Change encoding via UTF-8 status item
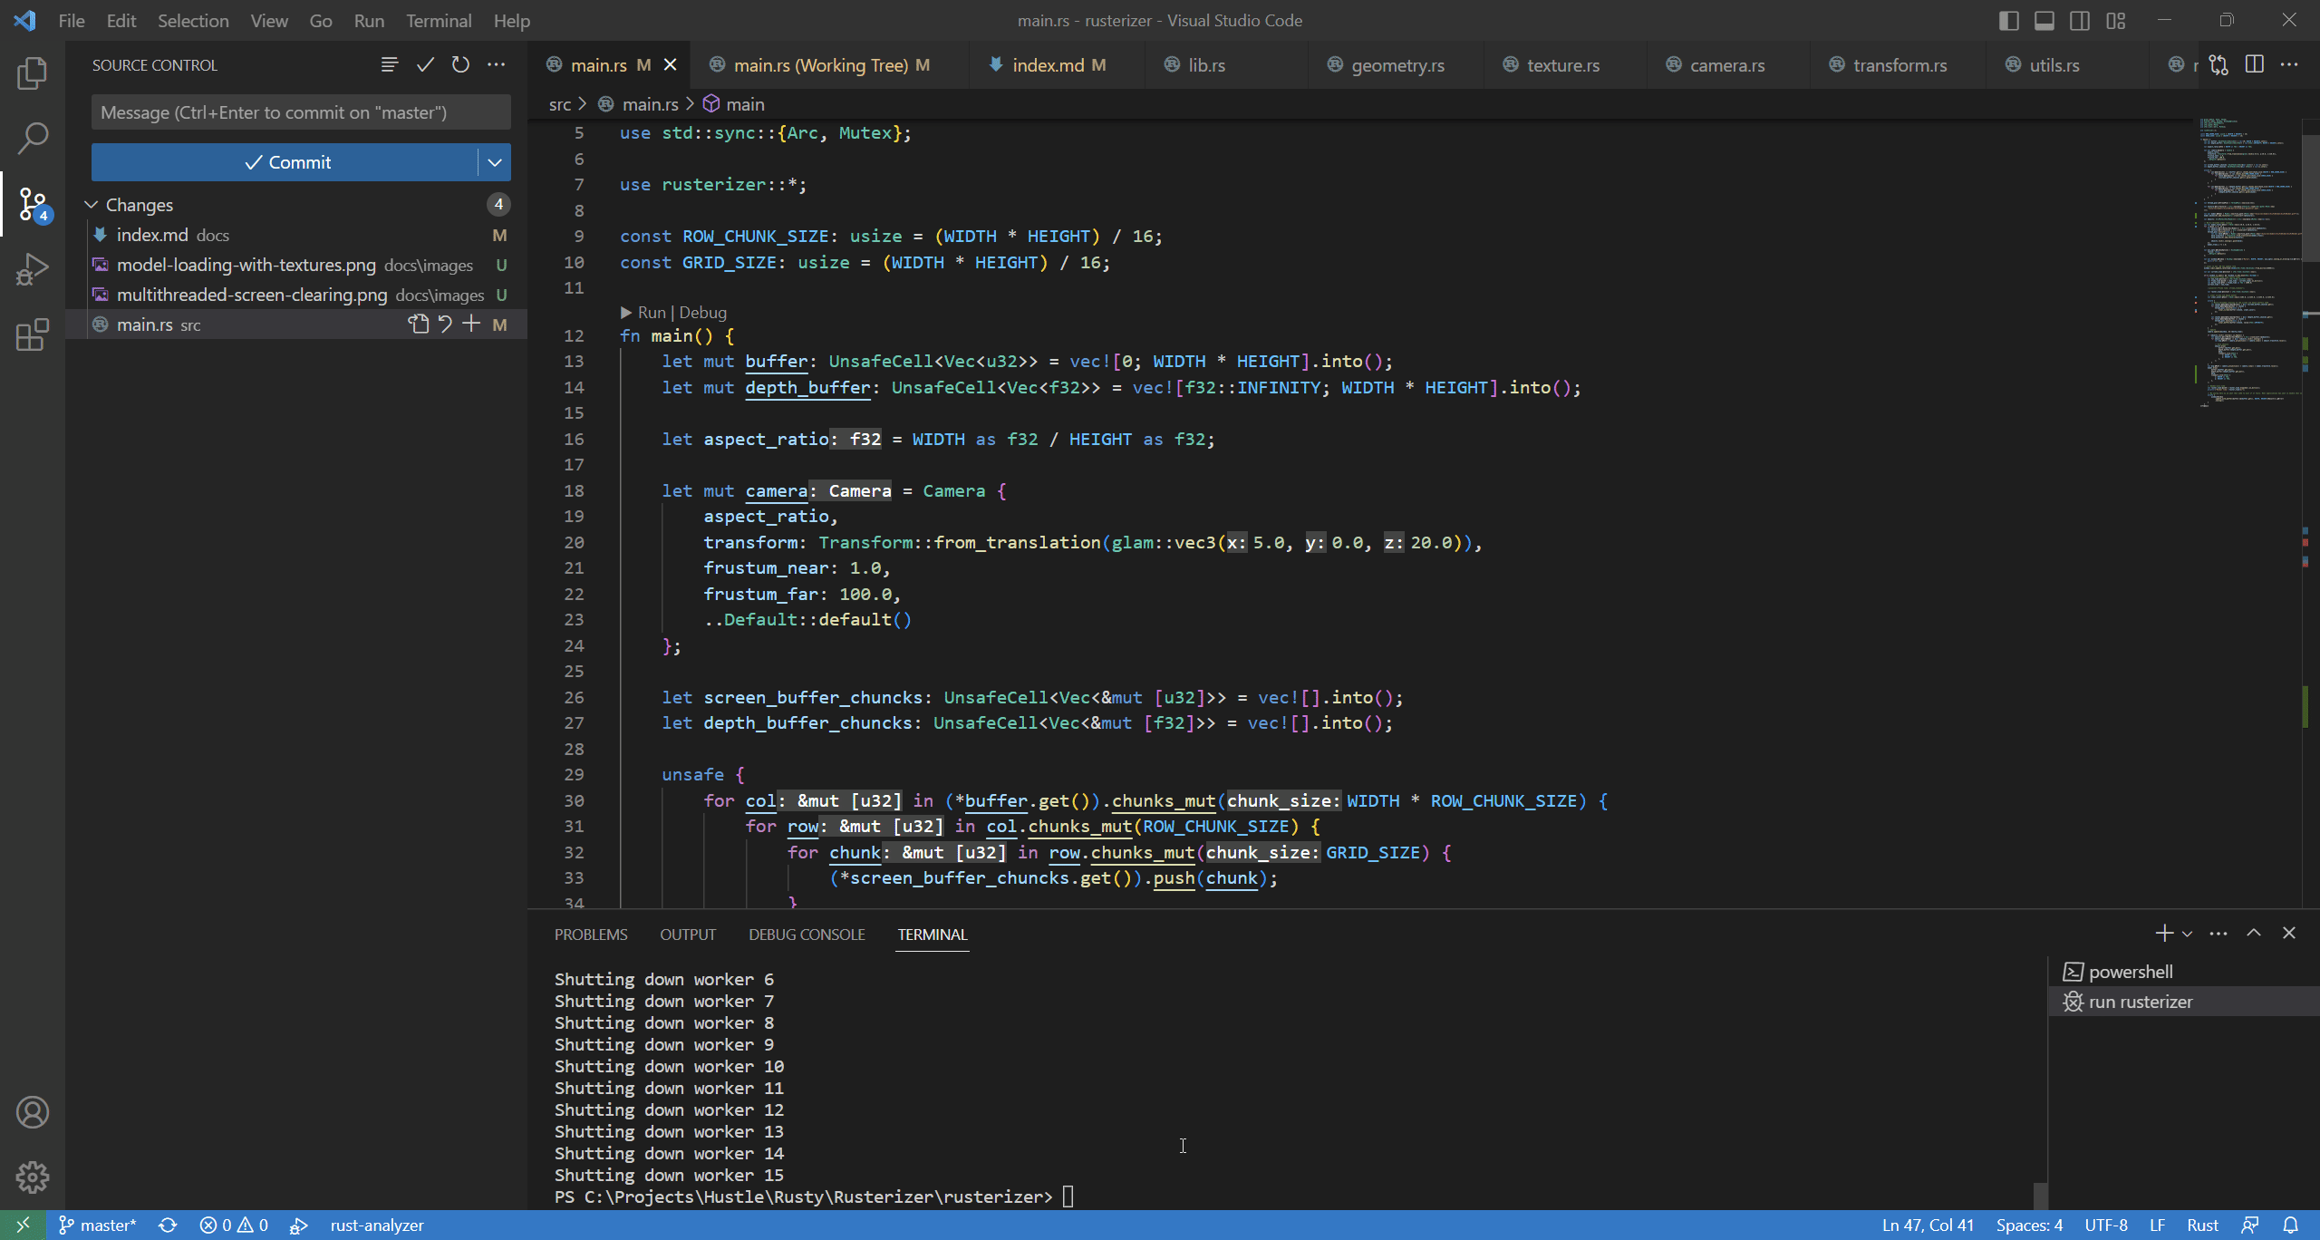The width and height of the screenshot is (2320, 1240). [2106, 1225]
